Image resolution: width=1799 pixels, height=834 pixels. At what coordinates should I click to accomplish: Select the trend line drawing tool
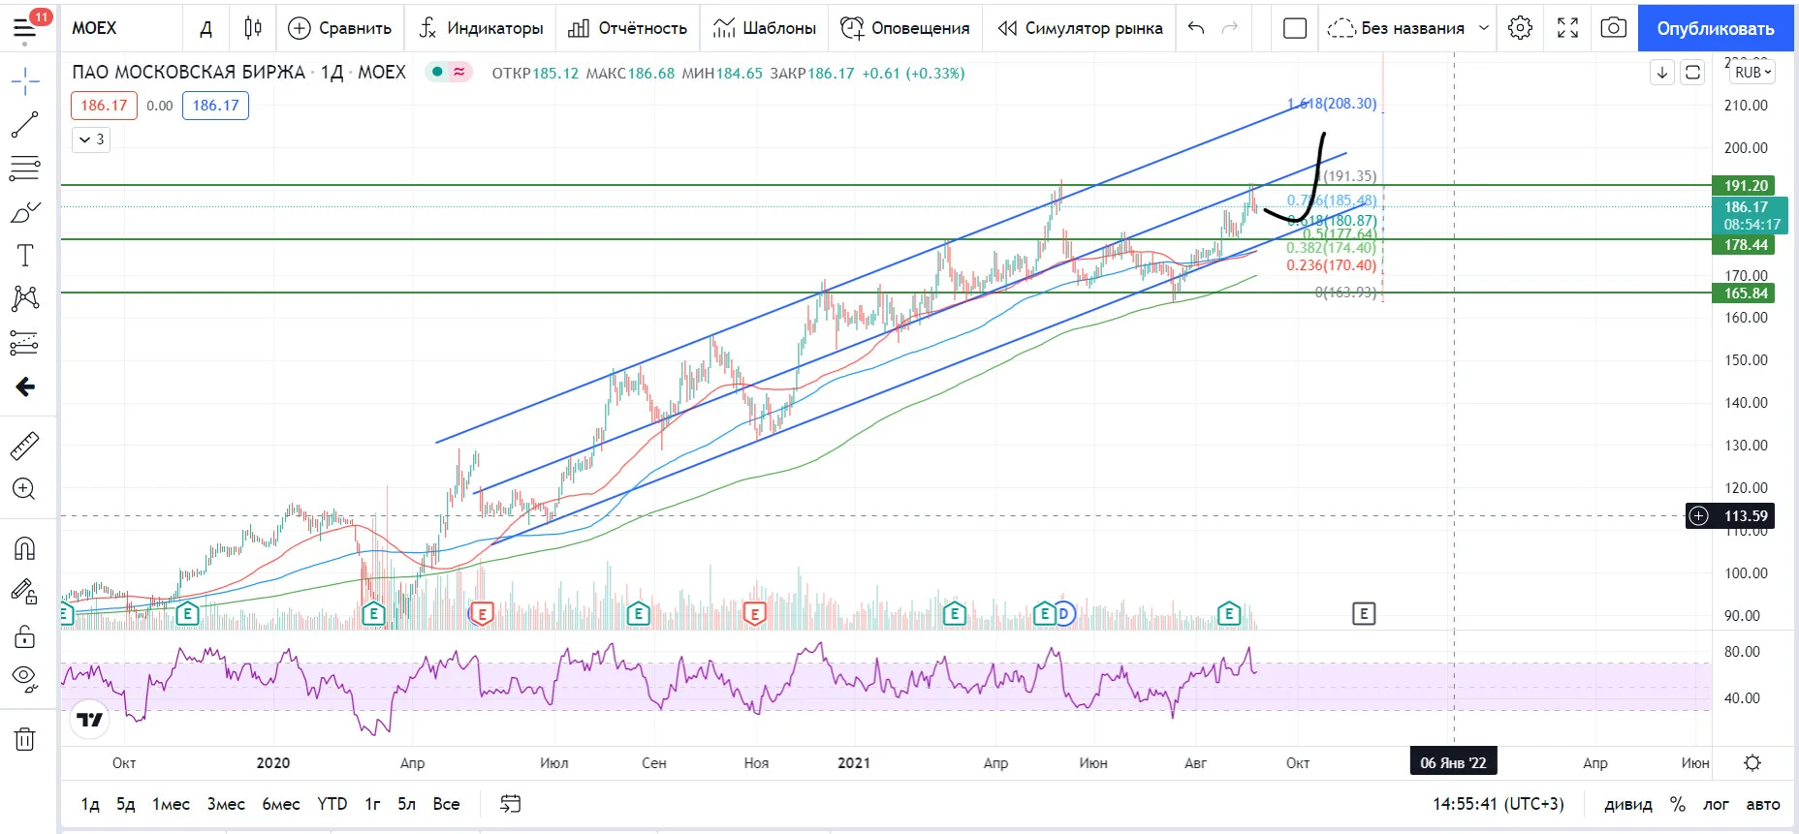point(24,125)
